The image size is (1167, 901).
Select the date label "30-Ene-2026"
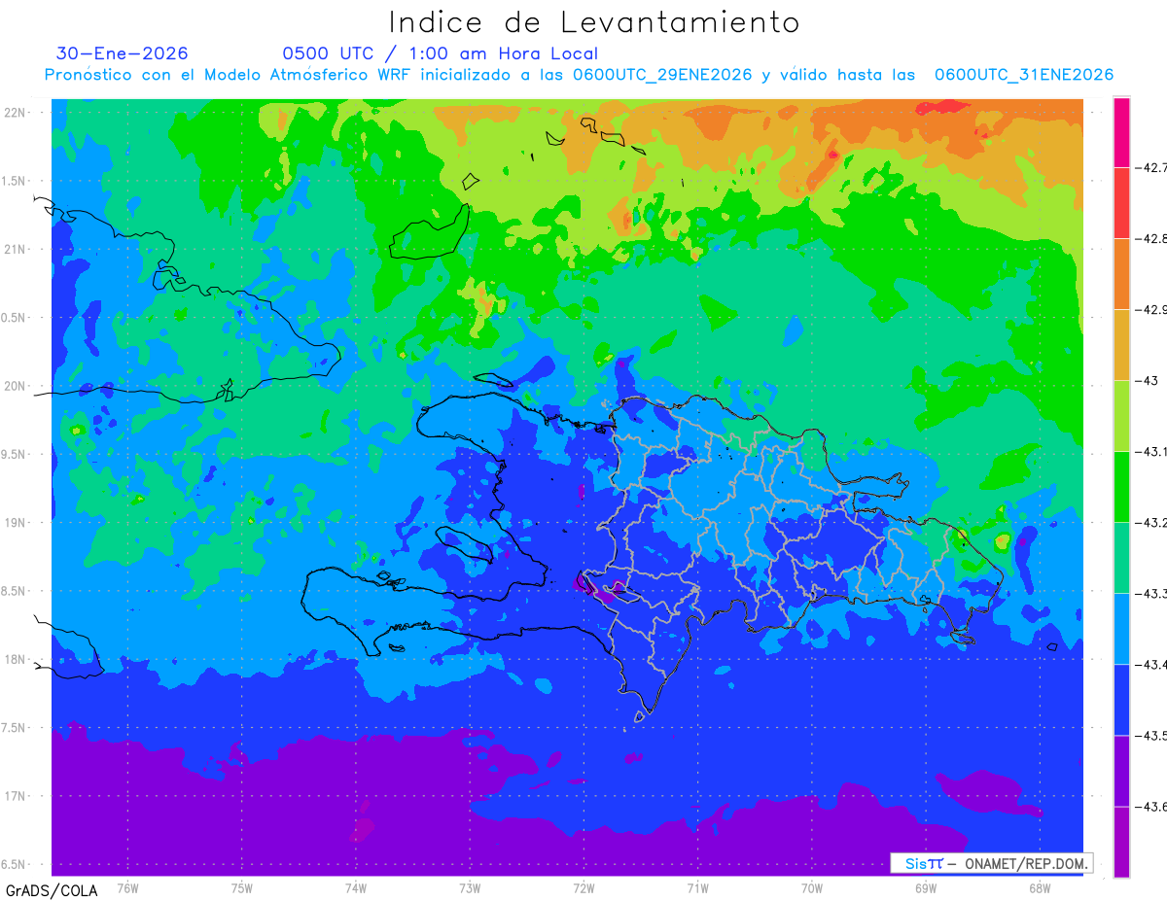point(123,53)
